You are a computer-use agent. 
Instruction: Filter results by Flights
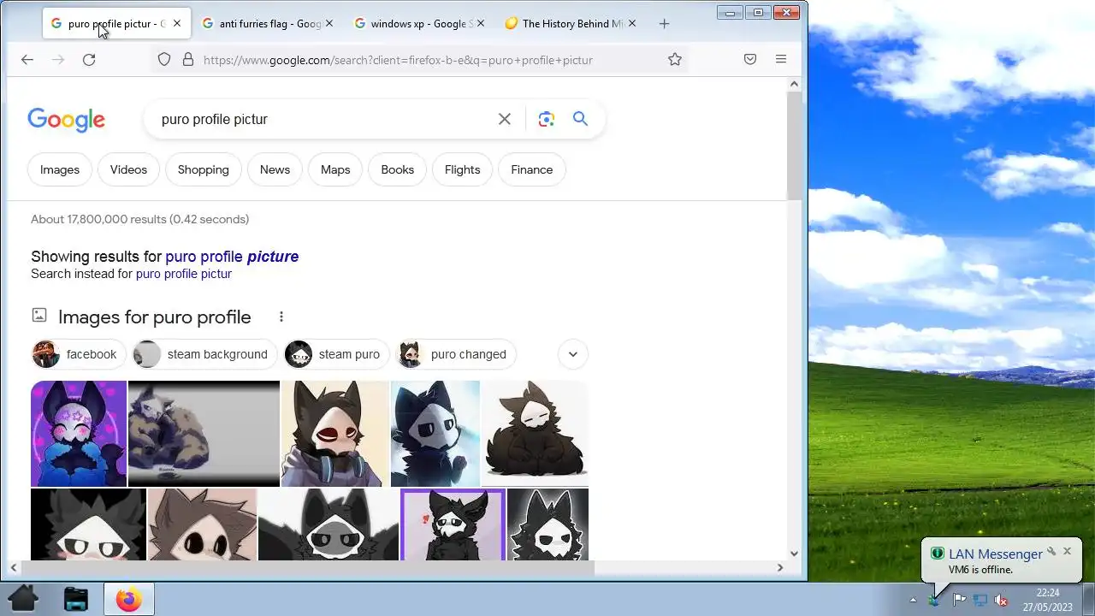tap(462, 169)
